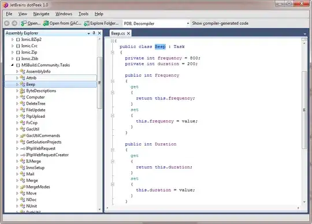Navigate forward with the right arrow icon

(14, 23)
